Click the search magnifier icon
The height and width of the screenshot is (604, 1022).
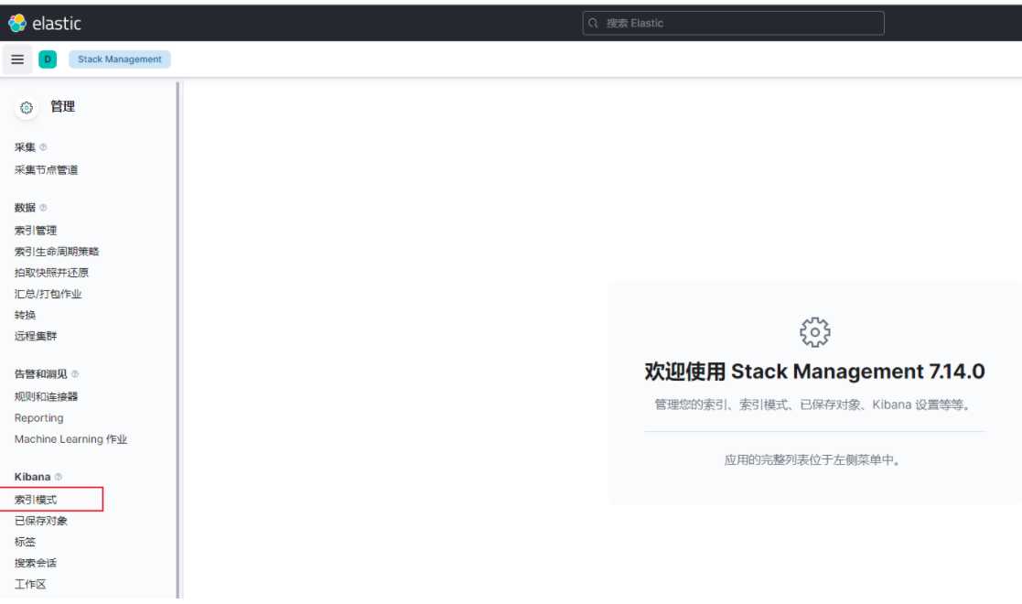coord(593,23)
